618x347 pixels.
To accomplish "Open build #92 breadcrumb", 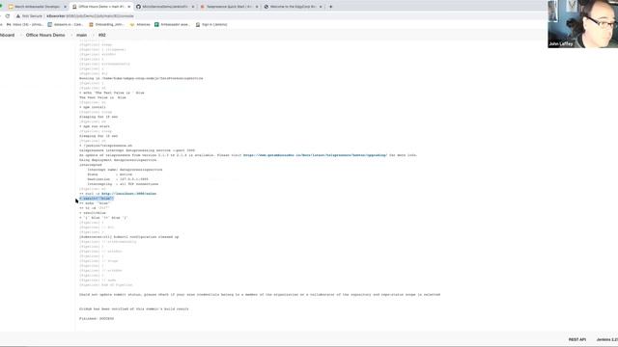I will coord(101,35).
